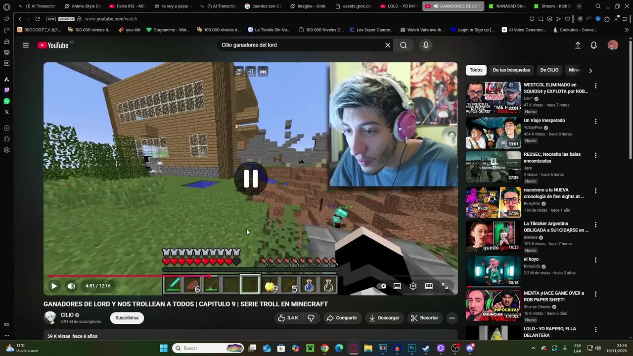The image size is (633, 356).
Task: Reload the page with the refresh button
Action: [x=38, y=19]
